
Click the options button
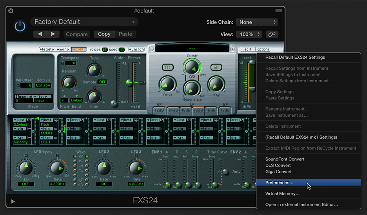point(263,49)
